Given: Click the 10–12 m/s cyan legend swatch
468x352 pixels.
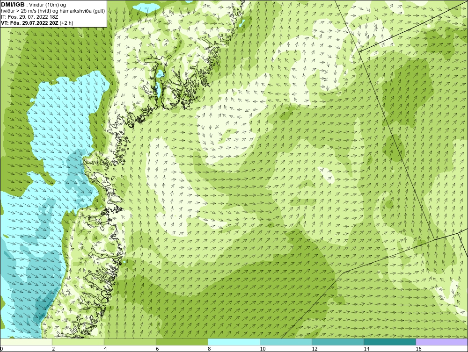Looking at the screenshot, I should point(285,342).
